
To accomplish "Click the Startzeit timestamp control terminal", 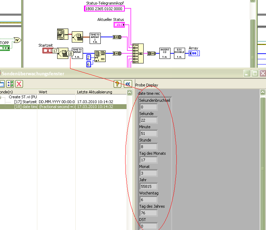I will 47,51.
